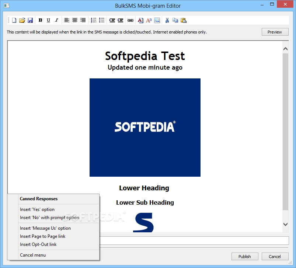Paste from clipboard
This screenshot has width=296, height=268.
tap(184, 20)
